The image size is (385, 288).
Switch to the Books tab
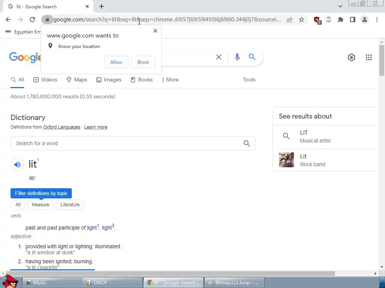point(142,80)
